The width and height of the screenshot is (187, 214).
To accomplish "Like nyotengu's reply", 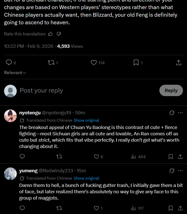I will (97, 157).
